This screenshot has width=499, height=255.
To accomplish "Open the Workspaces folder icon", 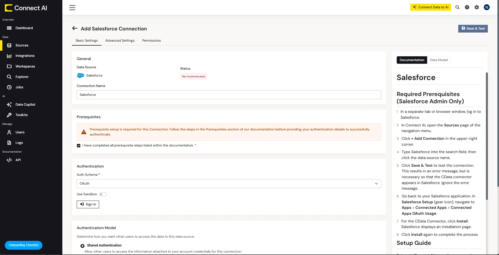I will coord(9,66).
